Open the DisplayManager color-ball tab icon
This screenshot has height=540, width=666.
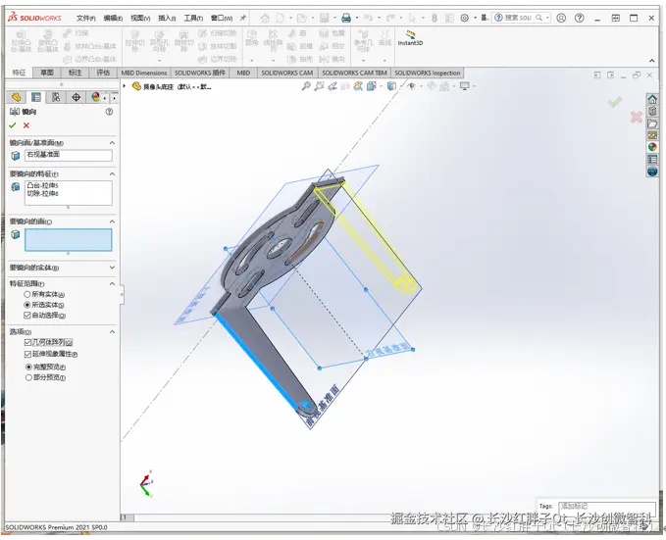coord(95,97)
